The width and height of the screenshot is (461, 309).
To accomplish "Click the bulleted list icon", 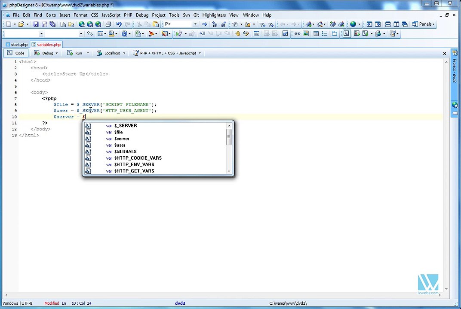I will pyautogui.click(x=324, y=34).
